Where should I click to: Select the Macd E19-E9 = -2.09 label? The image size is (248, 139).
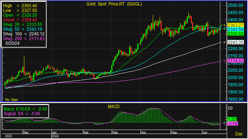tap(25, 109)
